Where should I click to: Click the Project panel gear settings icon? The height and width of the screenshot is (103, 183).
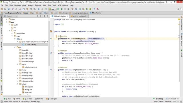44,16
